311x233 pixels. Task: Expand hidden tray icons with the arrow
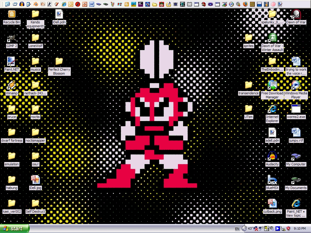[244, 228]
